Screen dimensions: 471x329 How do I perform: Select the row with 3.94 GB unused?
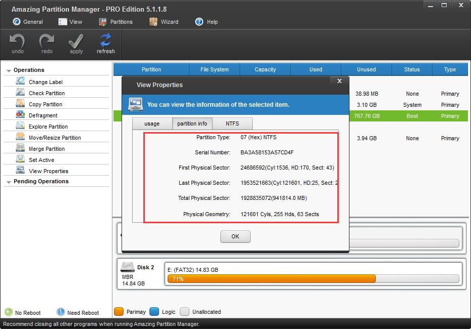(409, 138)
